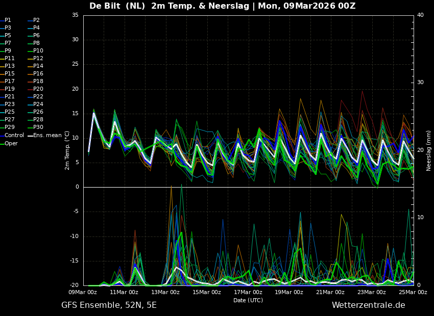The width and height of the screenshot is (434, 316).
Task: Click the Oper legend label
Action: pos(11,144)
